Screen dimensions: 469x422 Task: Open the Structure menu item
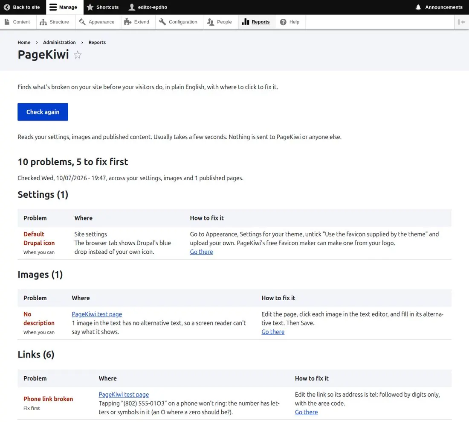point(55,22)
